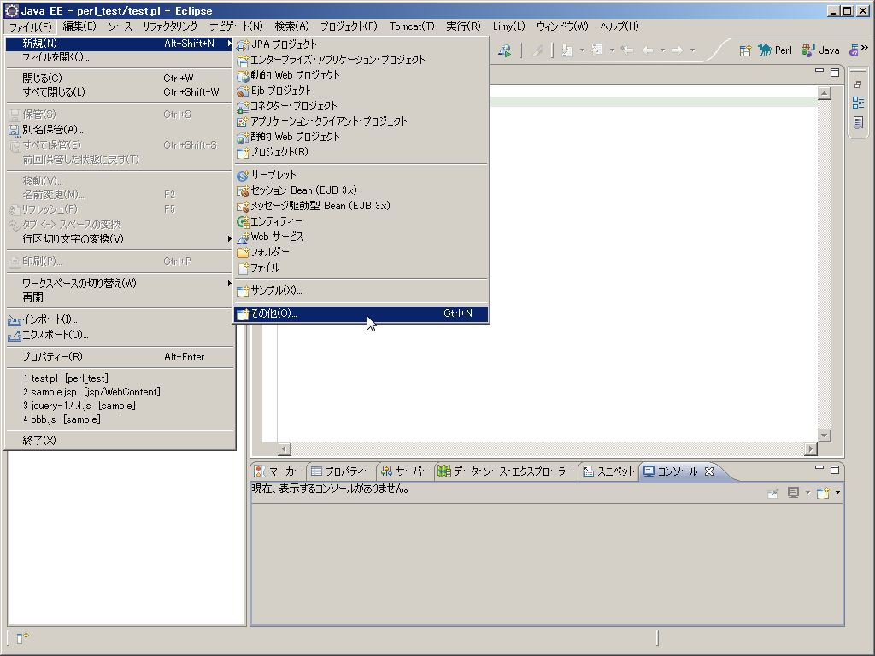This screenshot has width=875, height=656.
Task: Switch to the マーカー tab
Action: [x=278, y=471]
